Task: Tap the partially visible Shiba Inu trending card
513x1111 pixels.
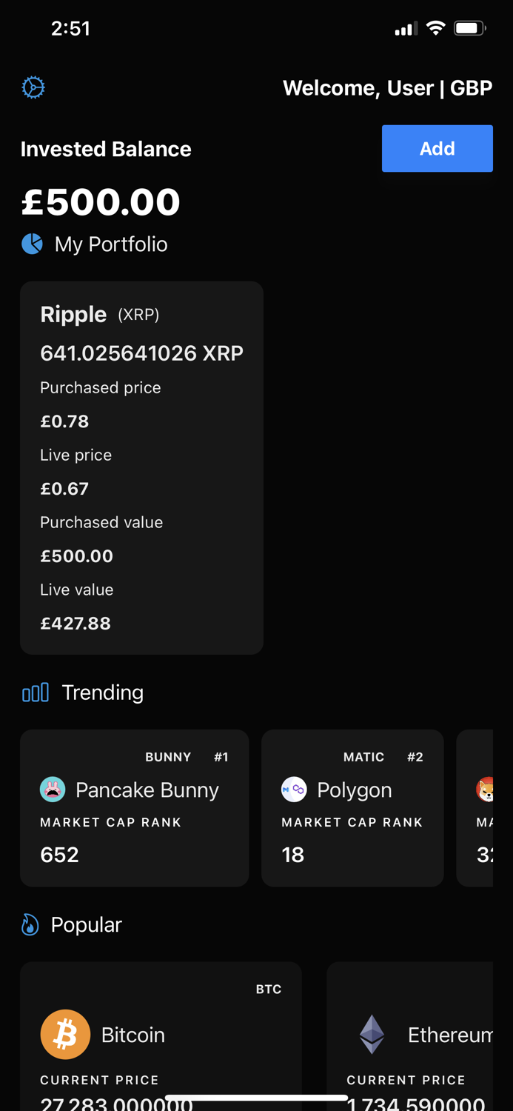Action: tap(485, 807)
